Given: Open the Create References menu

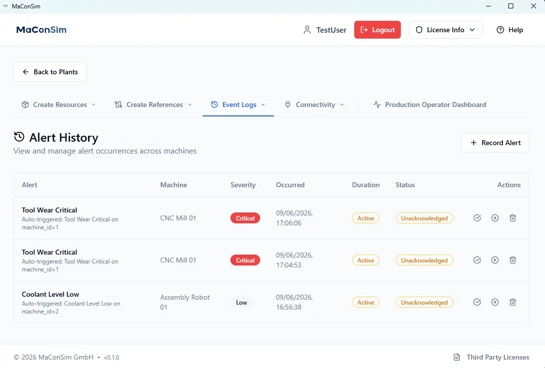Looking at the screenshot, I should pyautogui.click(x=153, y=105).
